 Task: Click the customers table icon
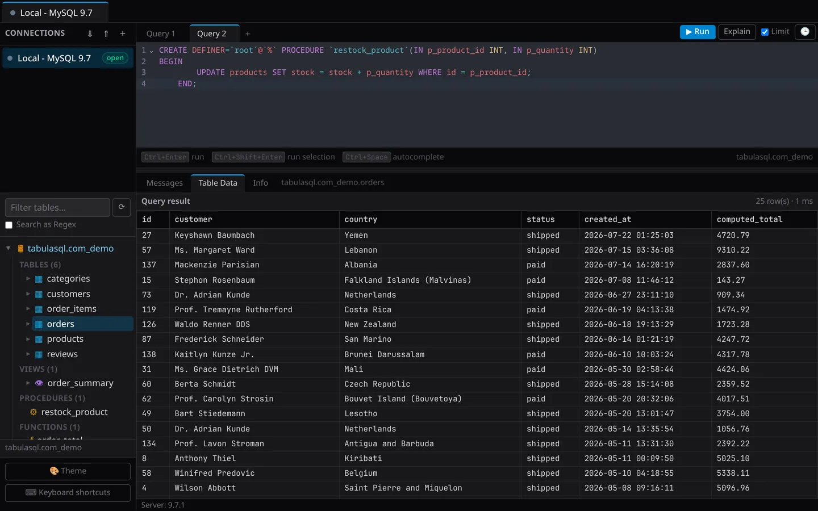pyautogui.click(x=39, y=294)
